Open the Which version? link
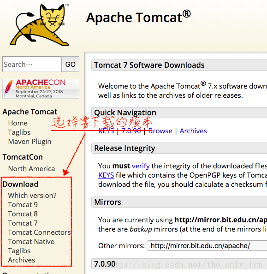267x274 pixels. point(32,196)
